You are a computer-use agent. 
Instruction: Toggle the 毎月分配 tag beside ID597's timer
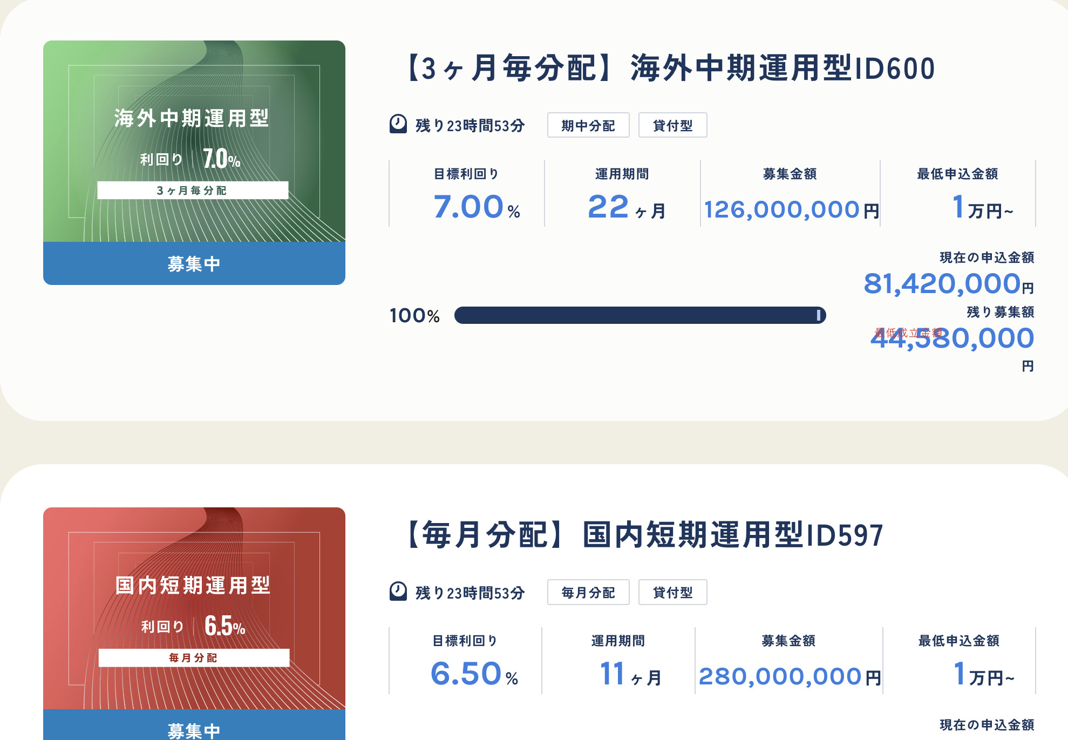pos(588,592)
